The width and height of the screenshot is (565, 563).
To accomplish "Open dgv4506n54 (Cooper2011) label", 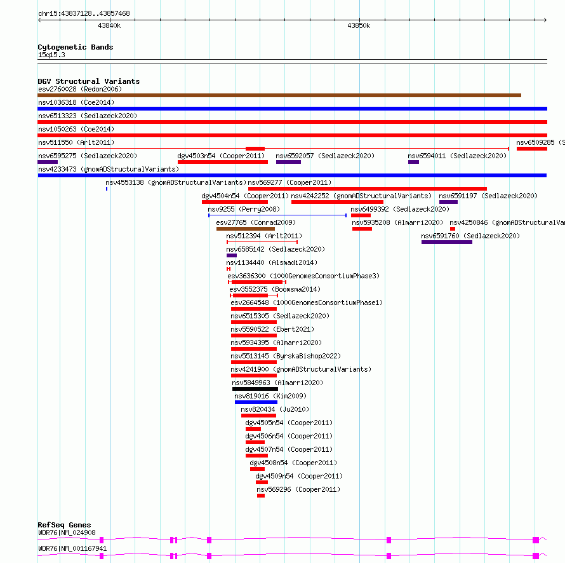I will [289, 436].
